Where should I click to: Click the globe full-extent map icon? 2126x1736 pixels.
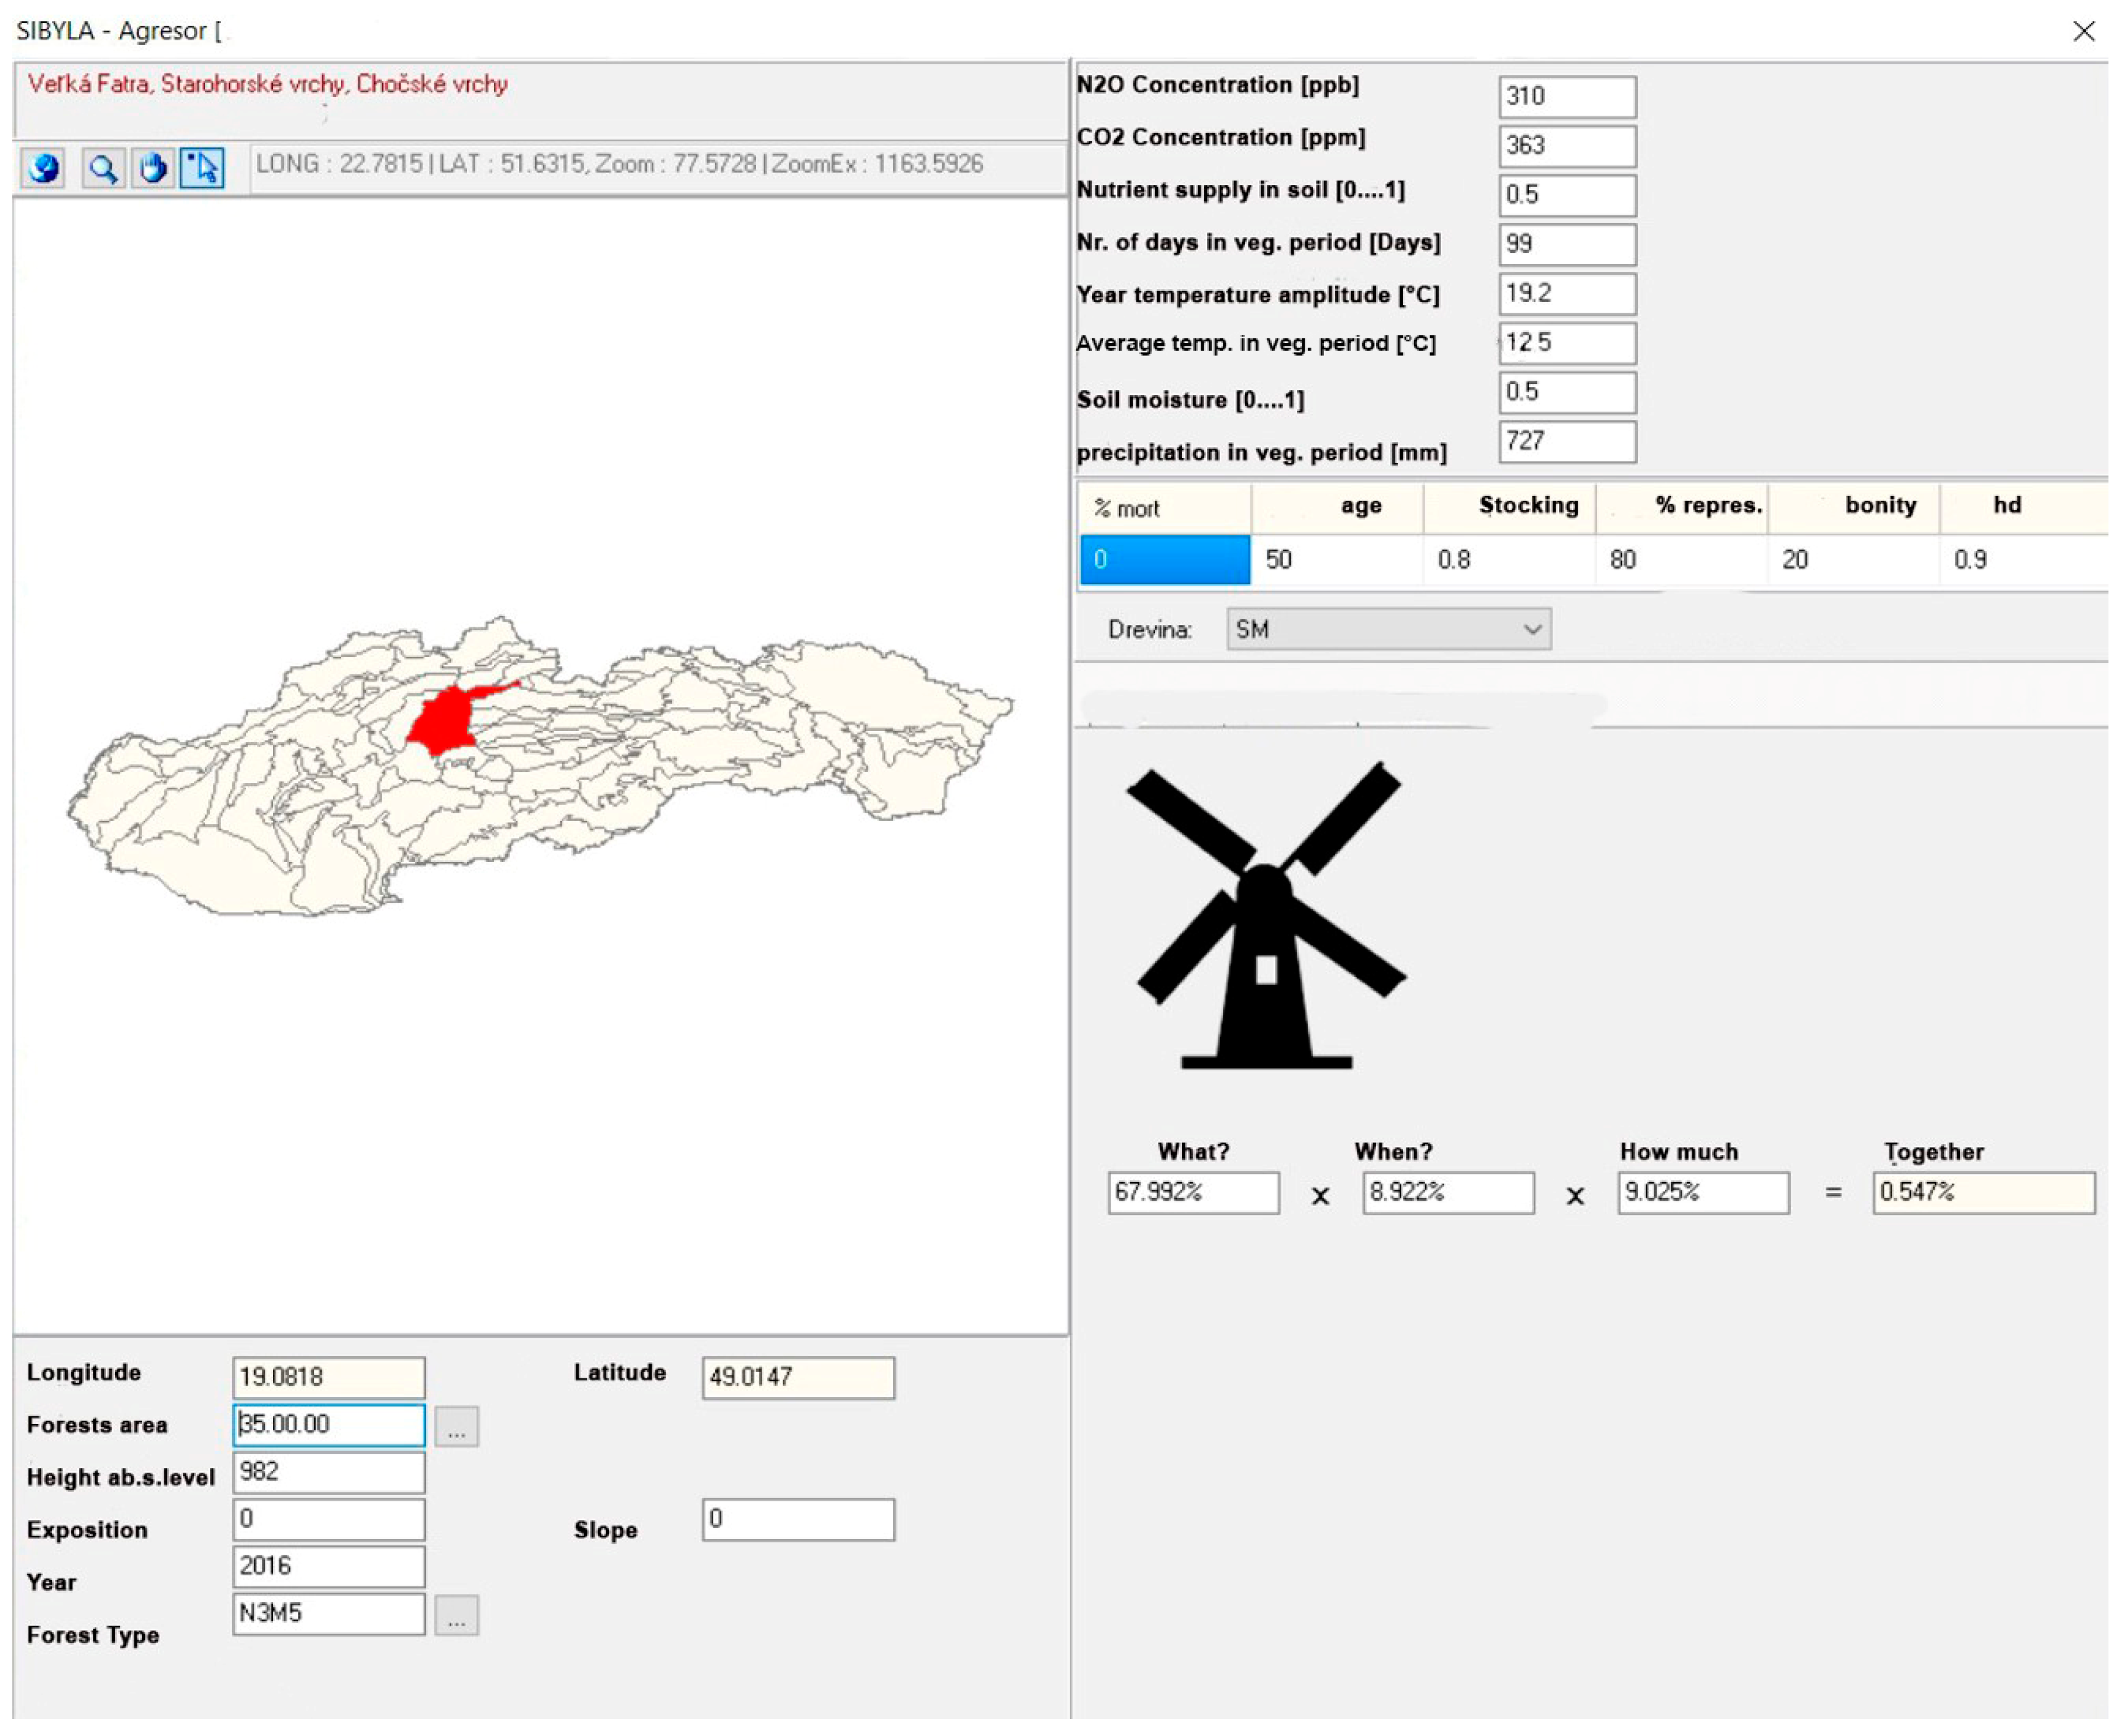click(x=43, y=167)
